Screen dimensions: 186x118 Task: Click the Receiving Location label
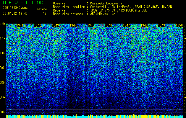point(69,7)
